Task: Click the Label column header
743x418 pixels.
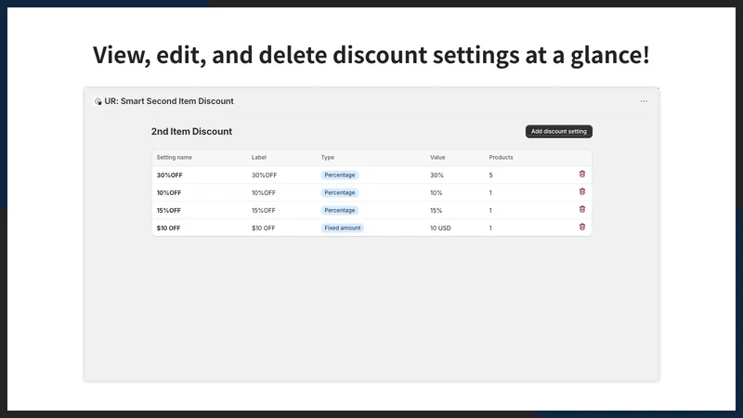Action: pyautogui.click(x=259, y=157)
